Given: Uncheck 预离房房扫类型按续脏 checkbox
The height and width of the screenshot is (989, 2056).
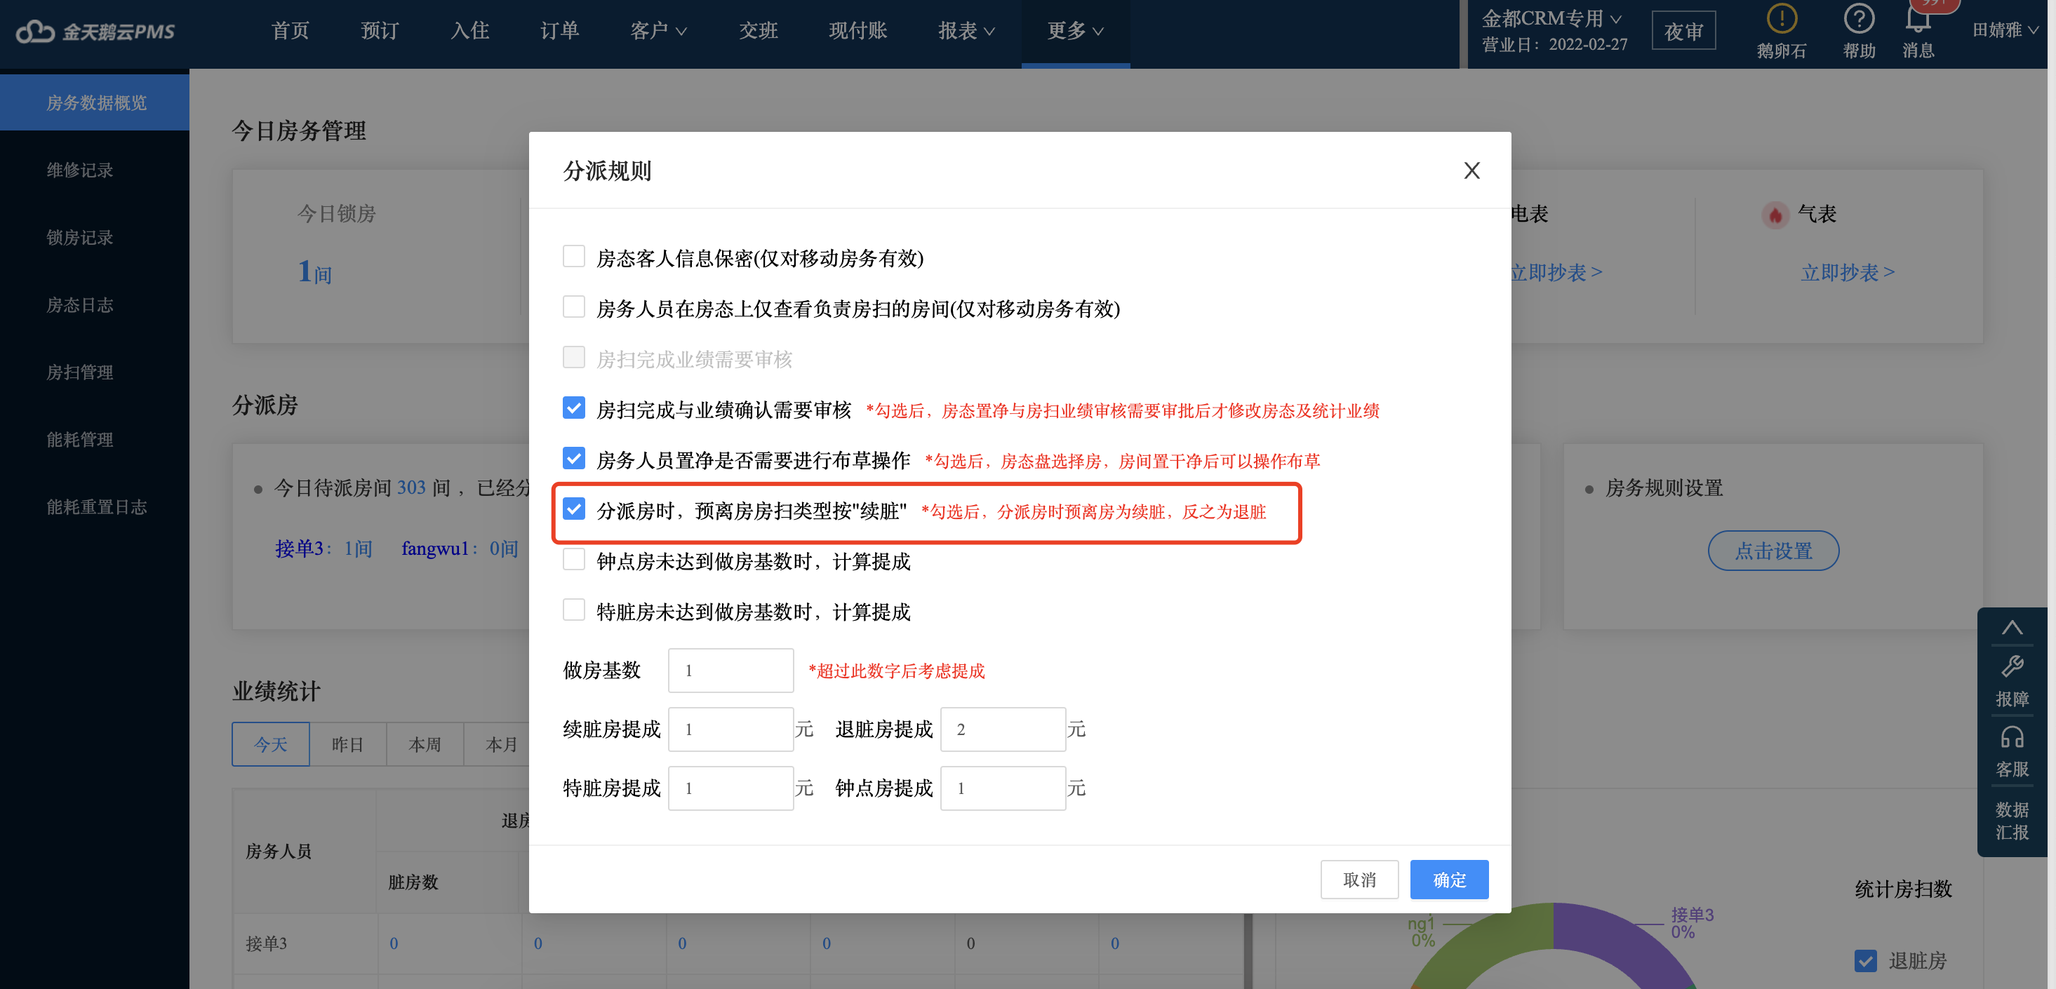Looking at the screenshot, I should [x=574, y=509].
